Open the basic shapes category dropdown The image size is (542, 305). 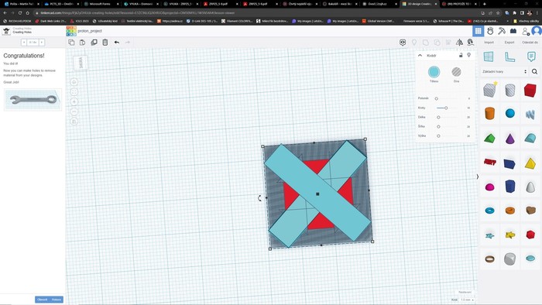click(505, 71)
